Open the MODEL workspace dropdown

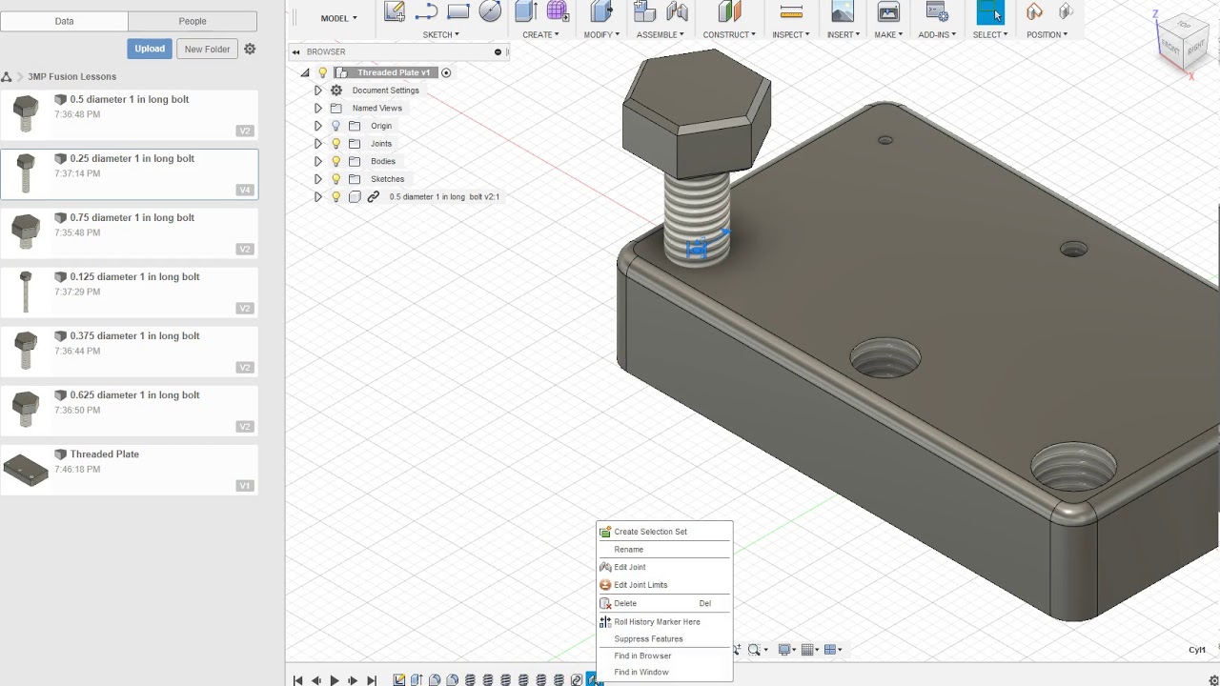[x=338, y=18]
